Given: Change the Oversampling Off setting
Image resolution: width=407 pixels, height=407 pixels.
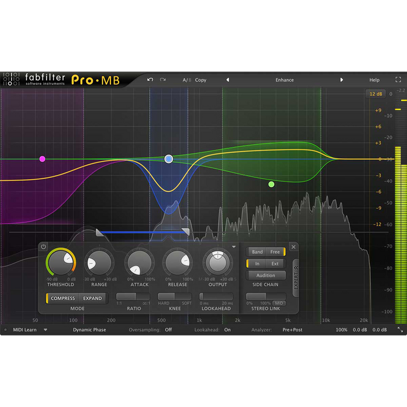Looking at the screenshot, I should [x=168, y=330].
